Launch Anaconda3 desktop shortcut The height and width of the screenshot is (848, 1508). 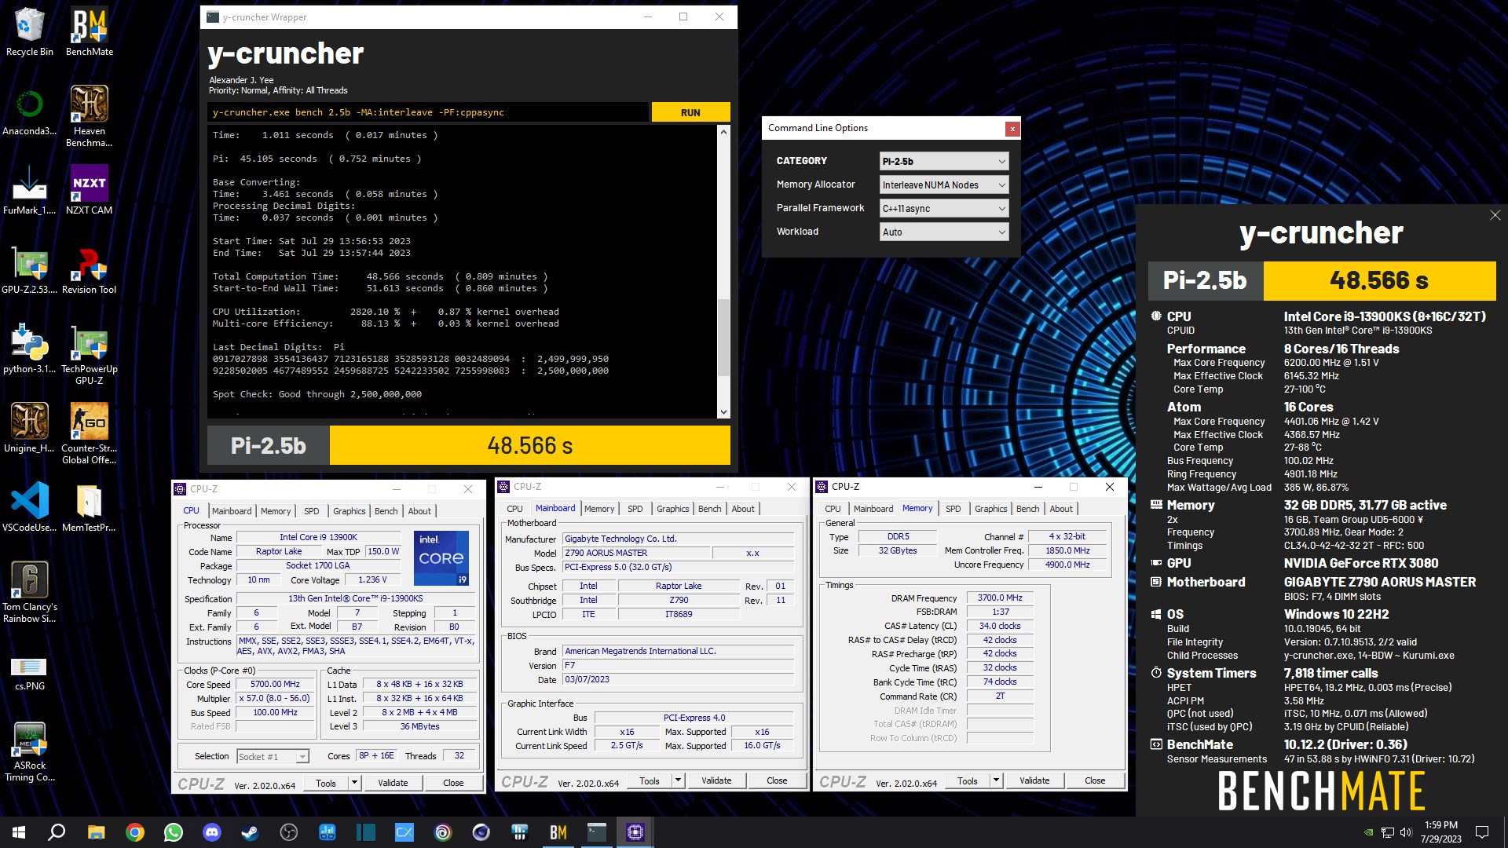click(x=29, y=111)
